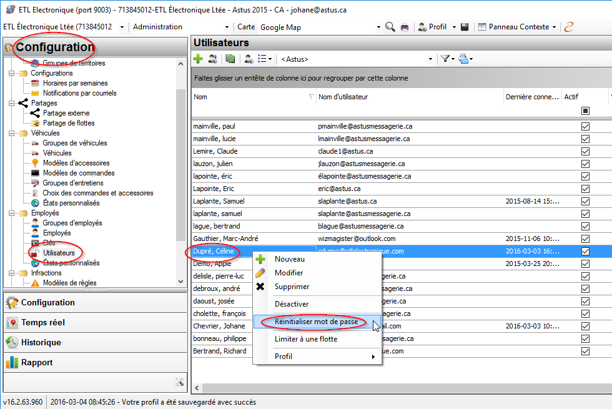612x409 pixels.
Task: Expand the Panneau Contexte dropdown
Action: 555,27
